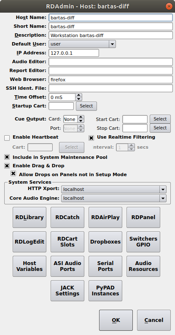The image size is (175, 335).
Task: Open RDAirPlay configuration
Action: pyautogui.click(x=105, y=217)
